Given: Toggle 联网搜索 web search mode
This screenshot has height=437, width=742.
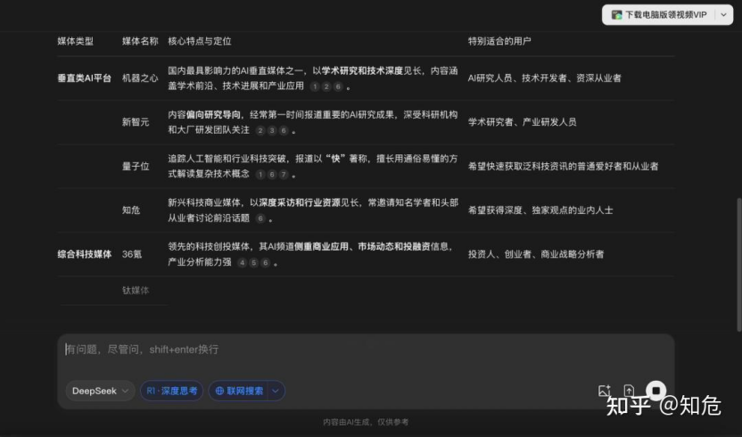Looking at the screenshot, I should pyautogui.click(x=239, y=391).
